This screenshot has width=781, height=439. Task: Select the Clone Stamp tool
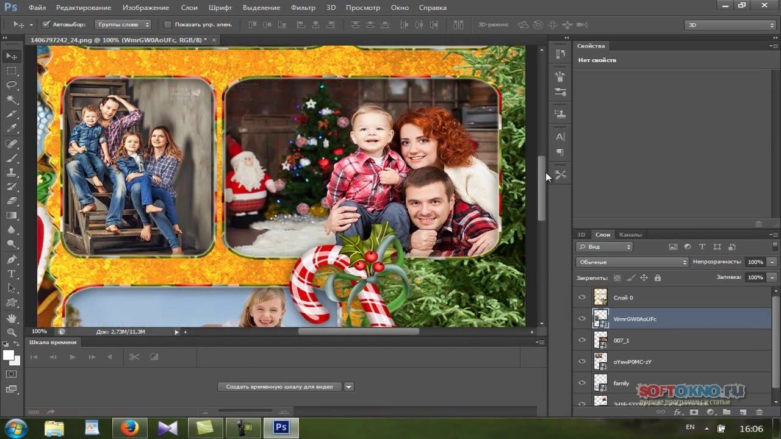coord(12,173)
